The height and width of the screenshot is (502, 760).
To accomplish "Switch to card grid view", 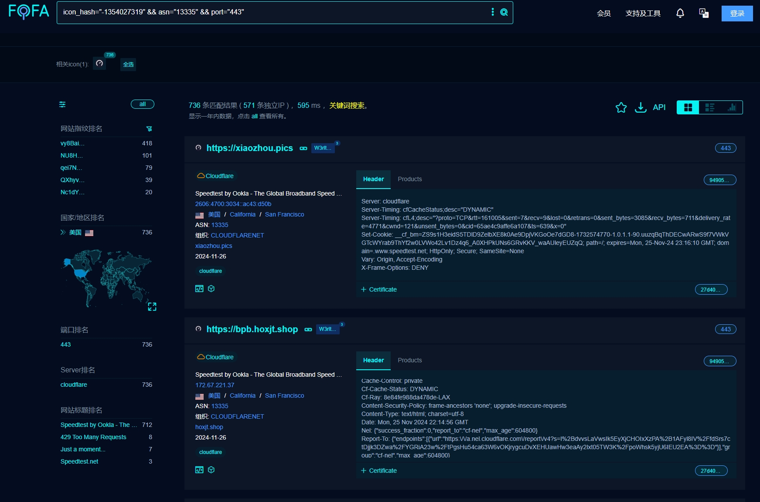I will coord(688,107).
